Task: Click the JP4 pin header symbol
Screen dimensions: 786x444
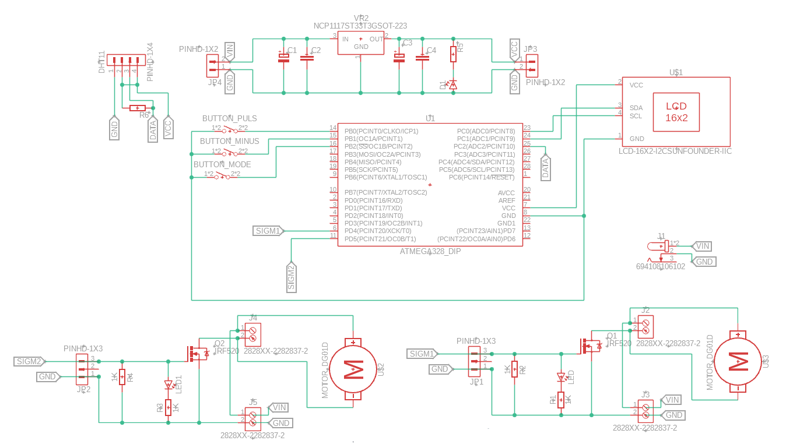Action: [x=212, y=65]
